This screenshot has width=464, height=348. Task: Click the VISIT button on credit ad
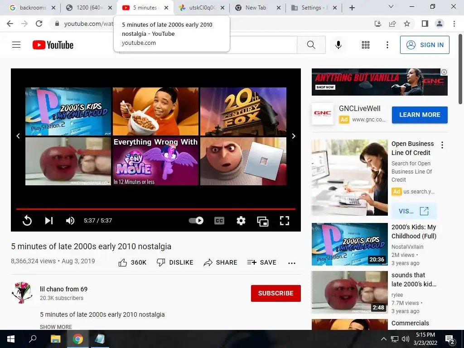(x=414, y=211)
